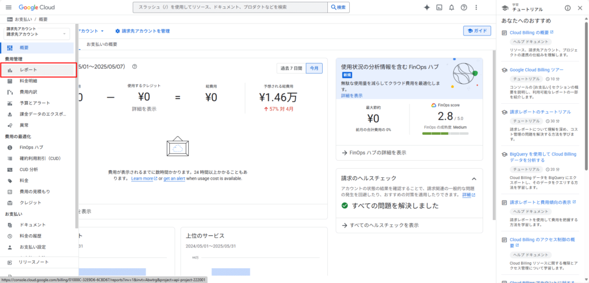
Task: Click the 異常 anomalies icon
Action: (10, 125)
